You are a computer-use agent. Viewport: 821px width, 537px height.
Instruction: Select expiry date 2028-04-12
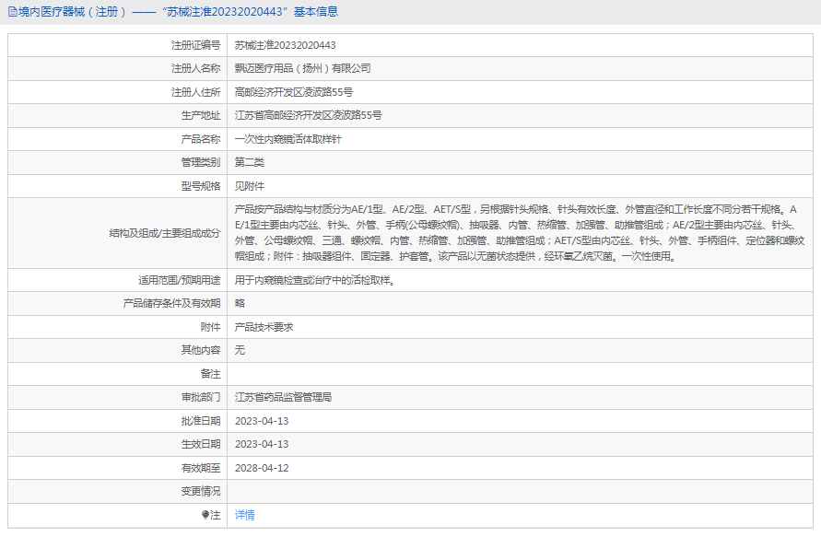tap(262, 468)
